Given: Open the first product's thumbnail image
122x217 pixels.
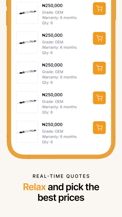Looking at the screenshot, I should pos(27,13).
